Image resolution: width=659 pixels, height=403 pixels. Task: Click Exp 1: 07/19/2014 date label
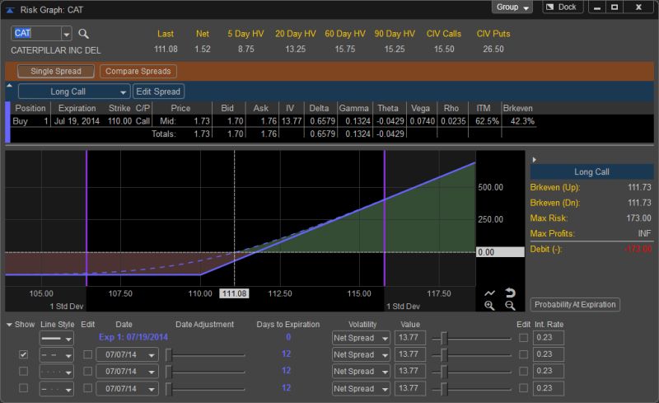click(x=133, y=337)
